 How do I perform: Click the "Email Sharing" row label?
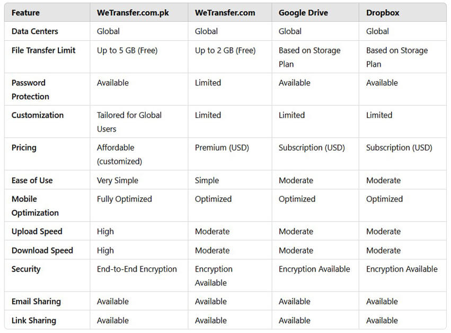point(36,301)
